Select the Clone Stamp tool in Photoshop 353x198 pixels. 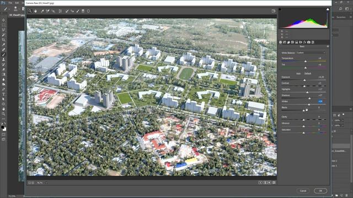tap(3, 60)
